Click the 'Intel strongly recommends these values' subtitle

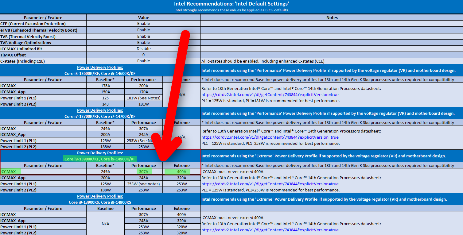click(231, 10)
